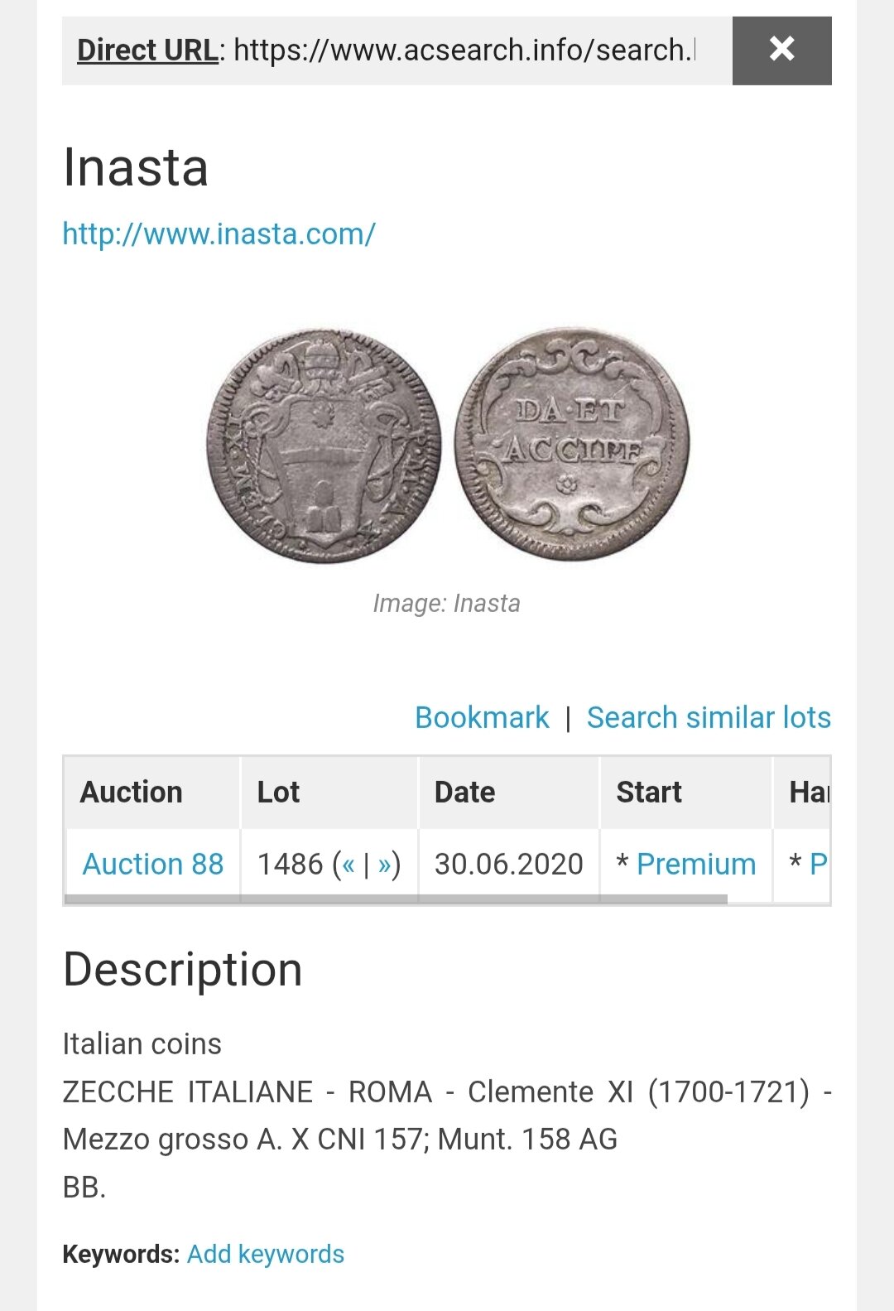894x1311 pixels.
Task: Click the underlined Direct URL label
Action: (x=147, y=51)
